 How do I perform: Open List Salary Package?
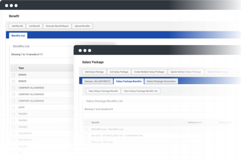coord(119,72)
